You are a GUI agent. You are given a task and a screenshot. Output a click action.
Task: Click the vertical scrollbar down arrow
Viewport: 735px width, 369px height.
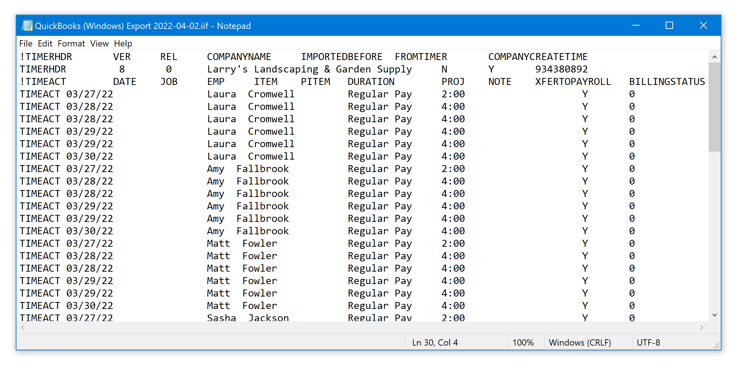tap(714, 315)
